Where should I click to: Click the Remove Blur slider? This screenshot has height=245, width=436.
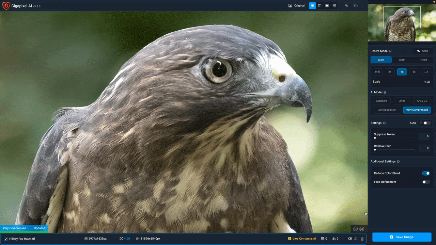point(394,150)
